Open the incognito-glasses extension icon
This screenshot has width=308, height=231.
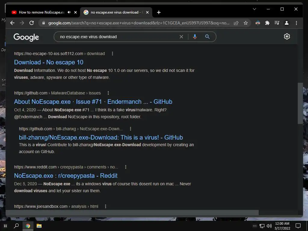pos(258,23)
